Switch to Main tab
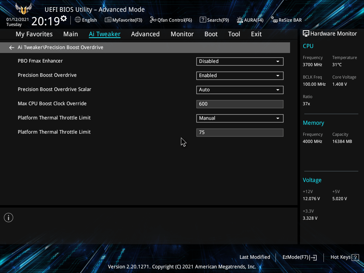The height and width of the screenshot is (273, 364). pos(71,34)
